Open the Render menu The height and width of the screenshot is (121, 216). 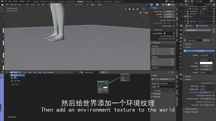click(x=15, y=1)
